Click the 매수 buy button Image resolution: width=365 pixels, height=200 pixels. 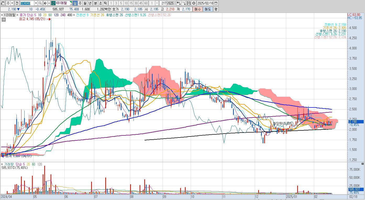tap(197, 9)
